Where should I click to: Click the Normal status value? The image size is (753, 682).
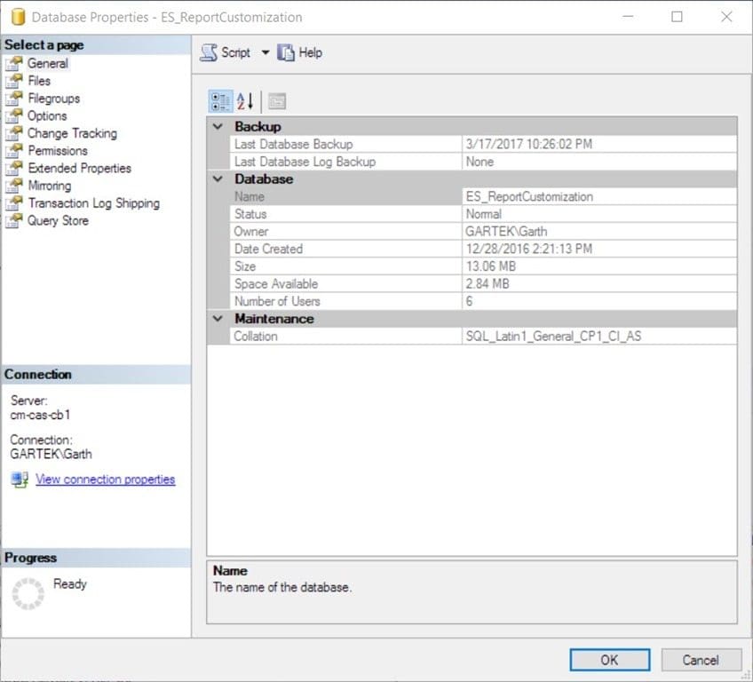pyautogui.click(x=484, y=214)
